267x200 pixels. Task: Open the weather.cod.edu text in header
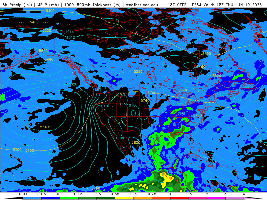pos(142,5)
